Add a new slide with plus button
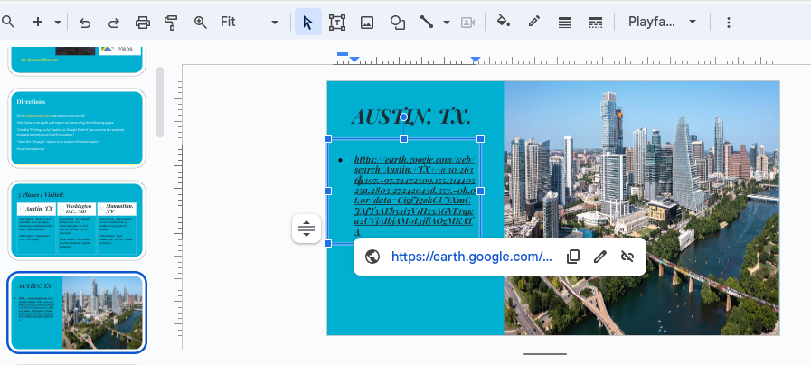 [38, 22]
